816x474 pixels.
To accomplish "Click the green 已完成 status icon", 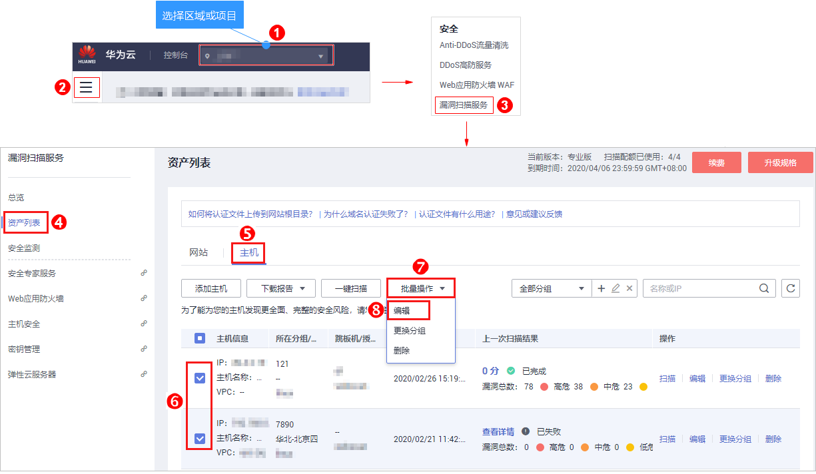I will coord(511,371).
